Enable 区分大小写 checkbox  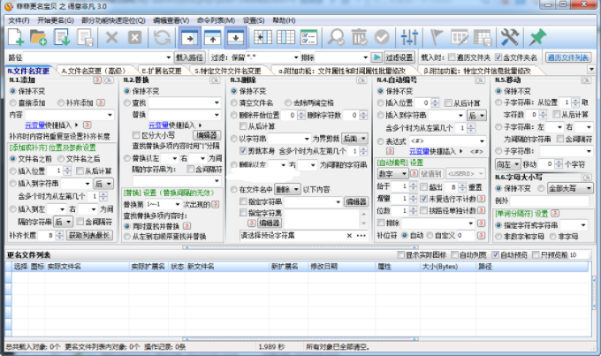[x=136, y=135]
